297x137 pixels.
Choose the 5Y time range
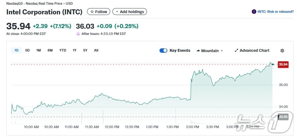click(85, 50)
